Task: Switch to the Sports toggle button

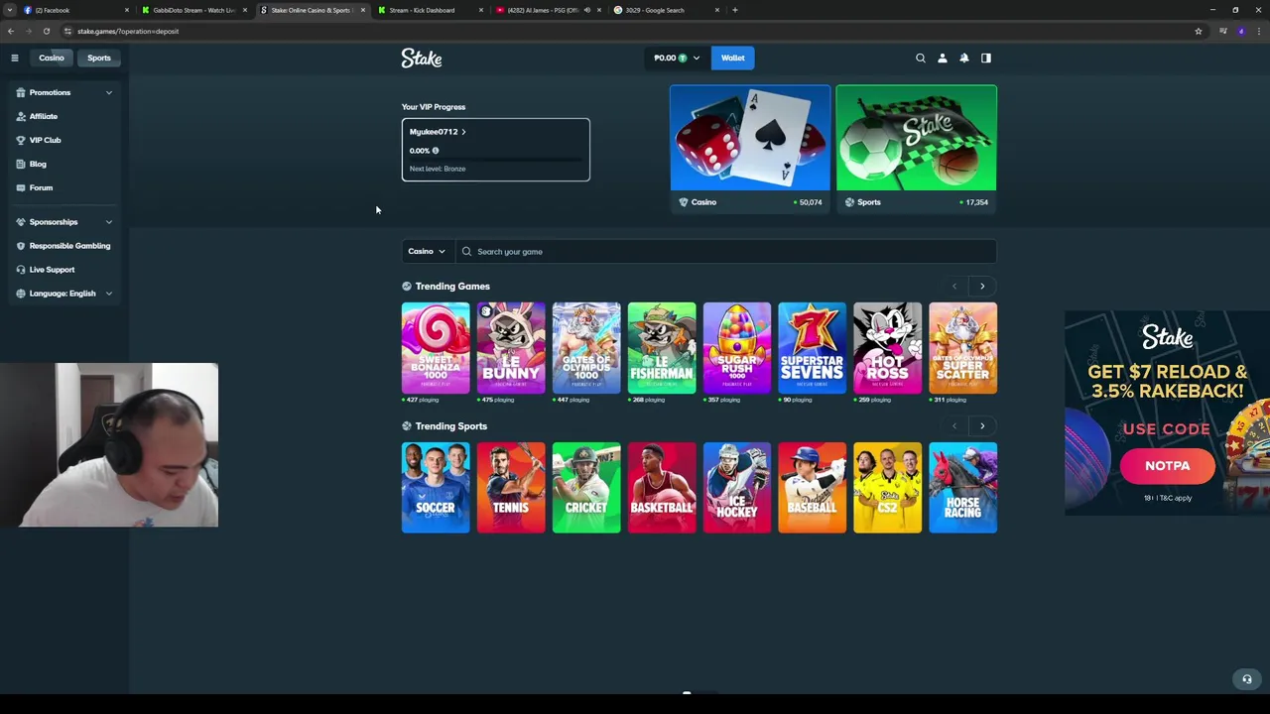Action: pyautogui.click(x=99, y=58)
